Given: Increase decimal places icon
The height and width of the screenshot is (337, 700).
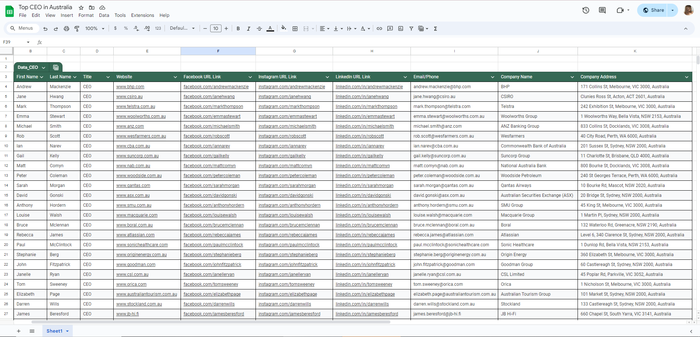Looking at the screenshot, I should coord(147,28).
